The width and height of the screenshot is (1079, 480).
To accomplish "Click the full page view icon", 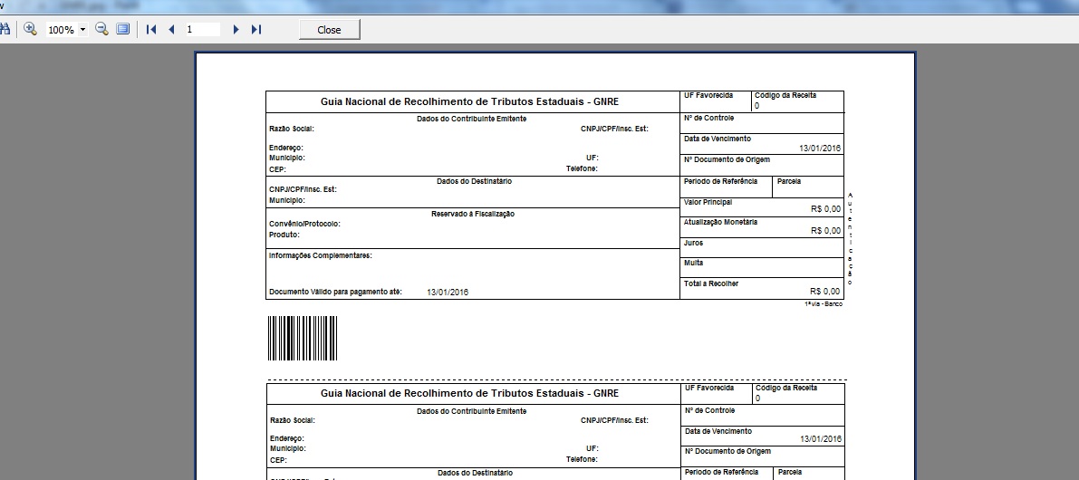I will click(122, 29).
